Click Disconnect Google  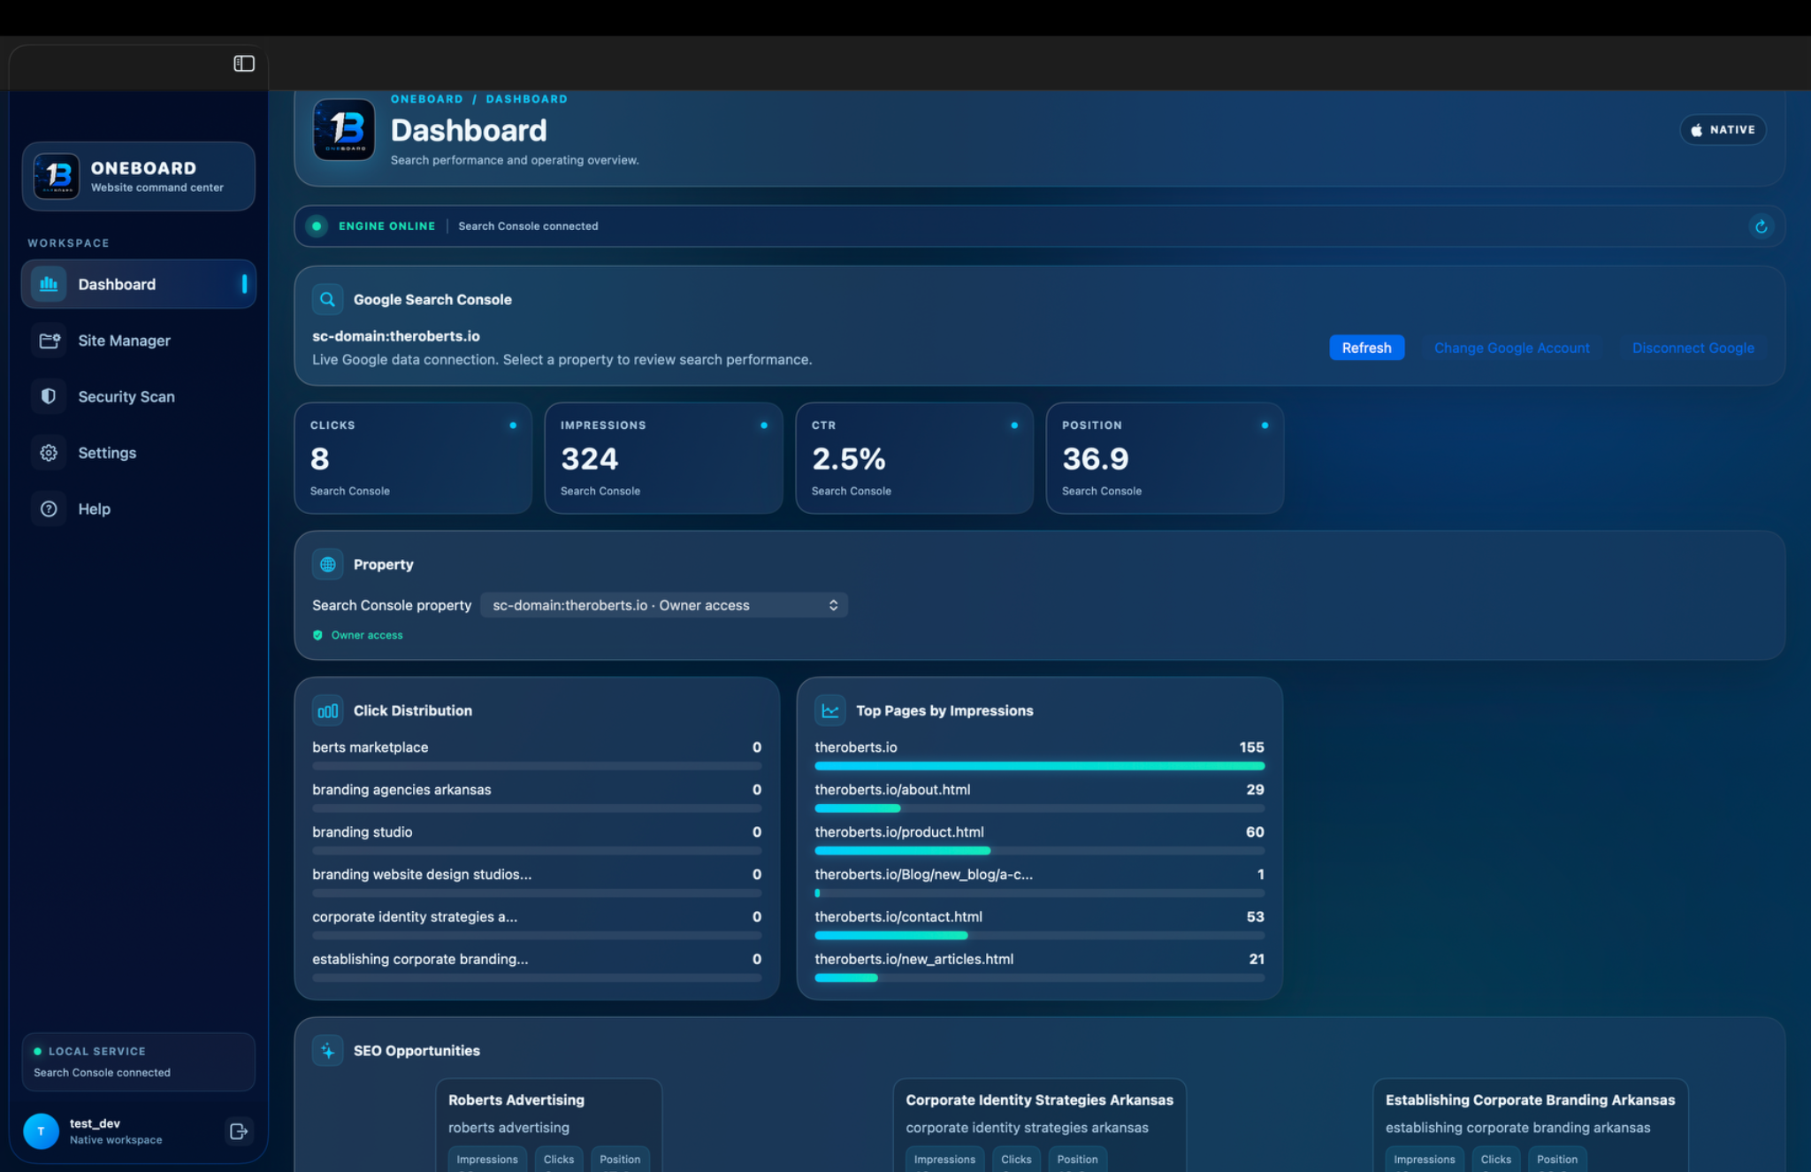pyautogui.click(x=1693, y=348)
